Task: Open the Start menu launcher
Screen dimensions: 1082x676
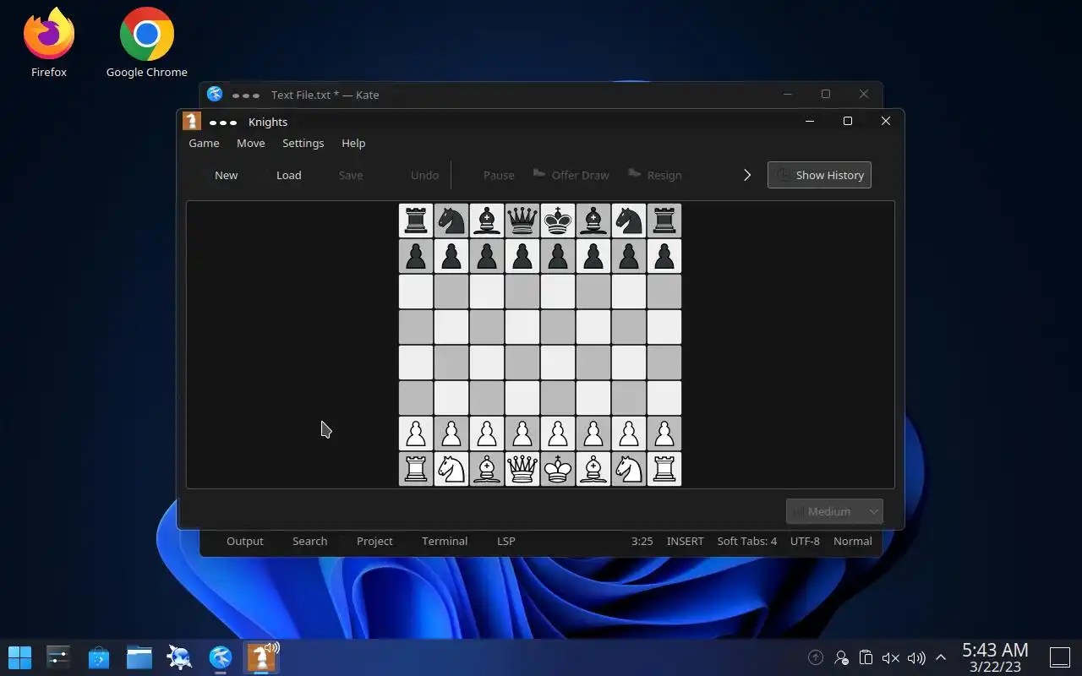Action: pos(19,657)
